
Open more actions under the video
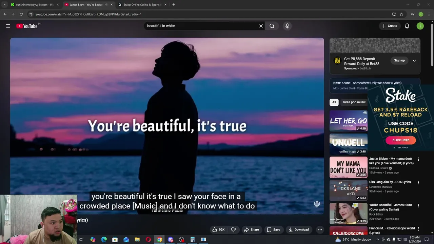pos(320,229)
